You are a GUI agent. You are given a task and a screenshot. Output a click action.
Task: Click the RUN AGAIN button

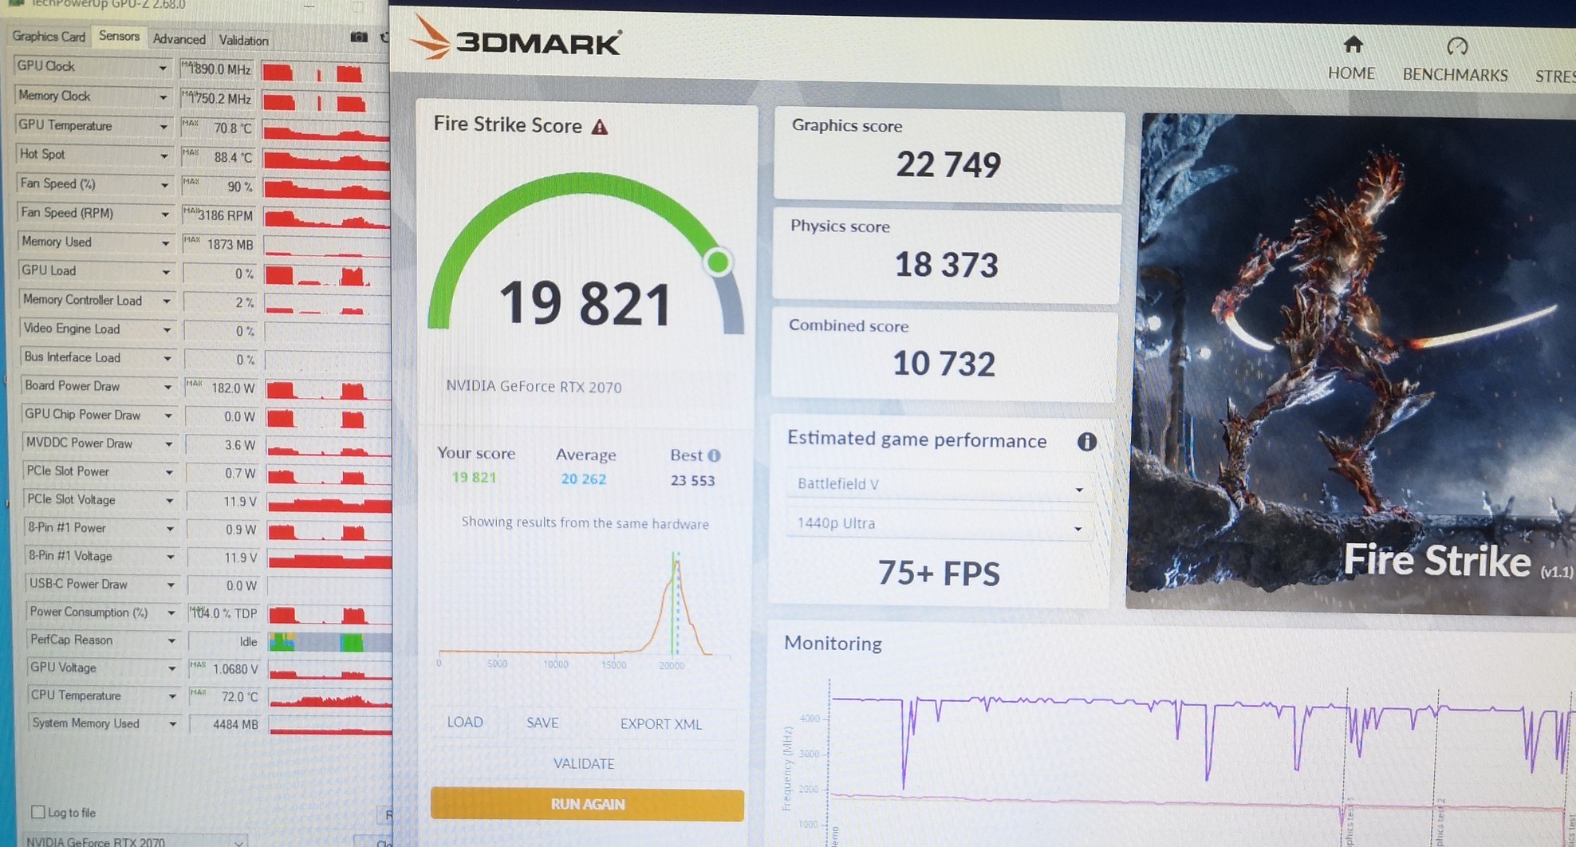[x=587, y=804]
